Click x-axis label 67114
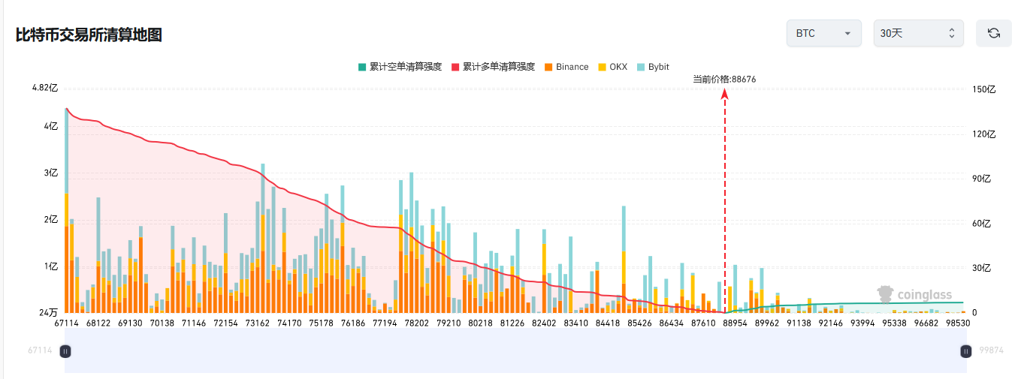 tap(66, 323)
